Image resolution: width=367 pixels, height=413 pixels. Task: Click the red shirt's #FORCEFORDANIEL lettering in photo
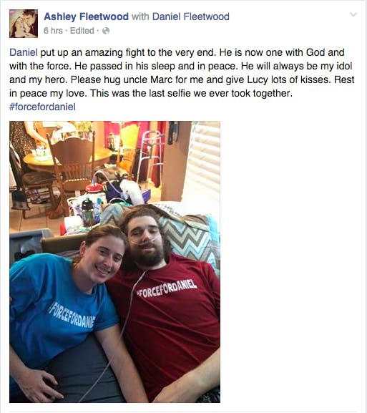(x=167, y=288)
